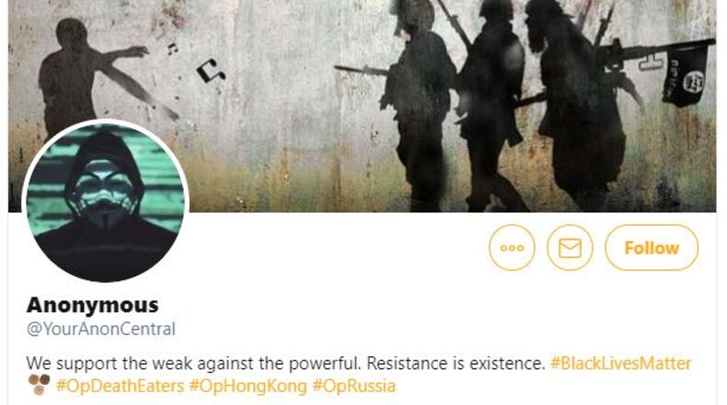Click the black flag in the banner
The height and width of the screenshot is (405, 727).
(687, 75)
